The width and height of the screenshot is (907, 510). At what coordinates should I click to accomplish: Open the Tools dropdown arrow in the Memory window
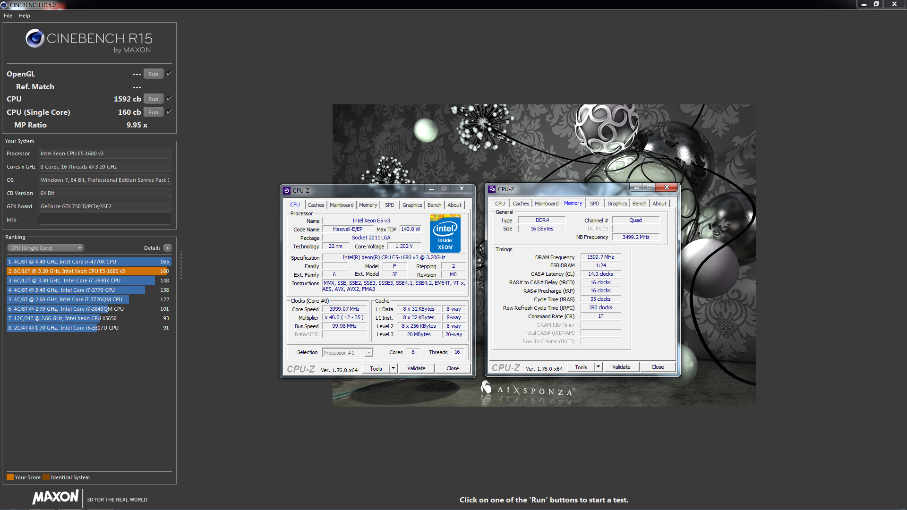(597, 367)
